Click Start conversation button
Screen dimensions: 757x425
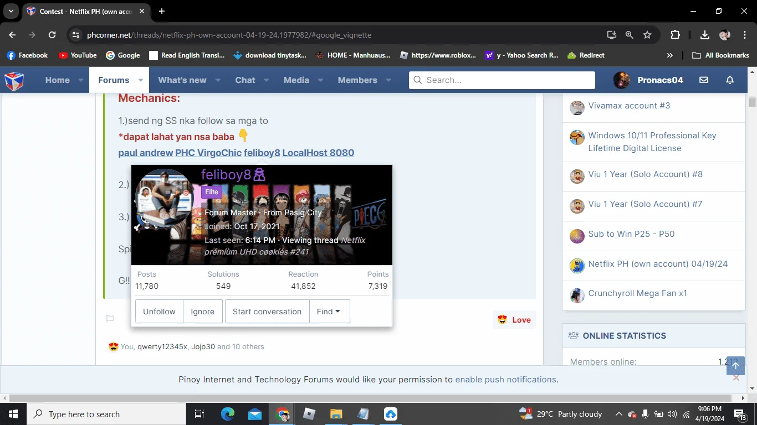coord(267,312)
